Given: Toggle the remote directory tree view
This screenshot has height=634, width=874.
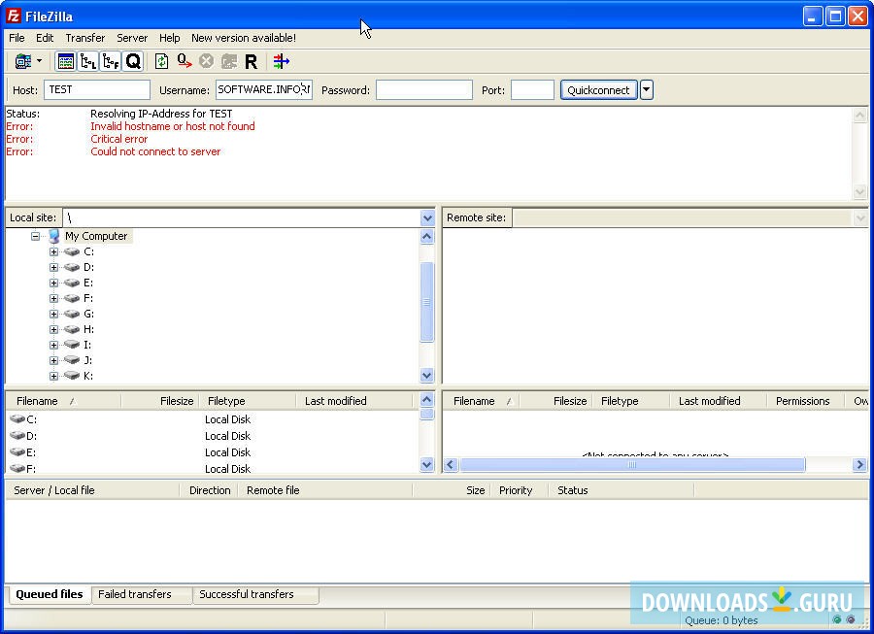Looking at the screenshot, I should point(110,60).
